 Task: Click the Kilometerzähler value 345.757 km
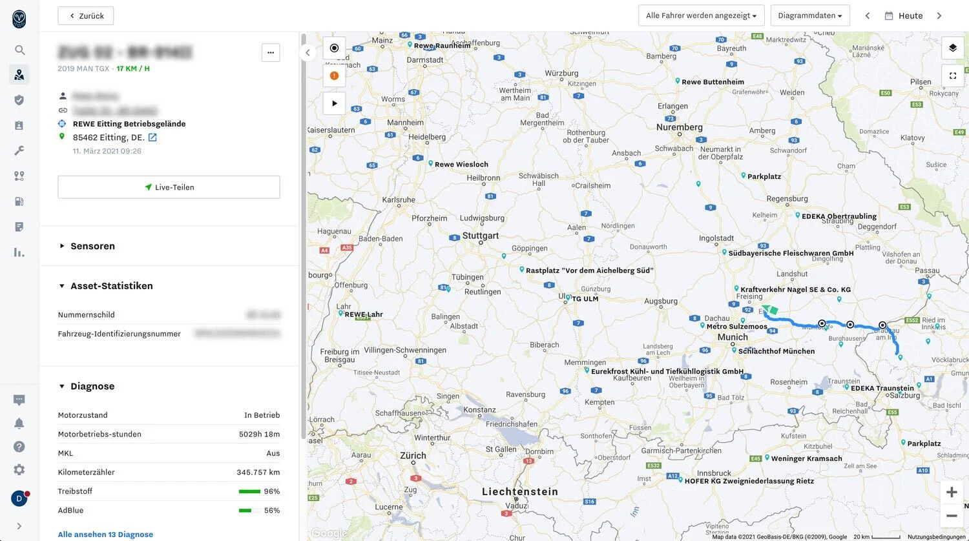(258, 473)
